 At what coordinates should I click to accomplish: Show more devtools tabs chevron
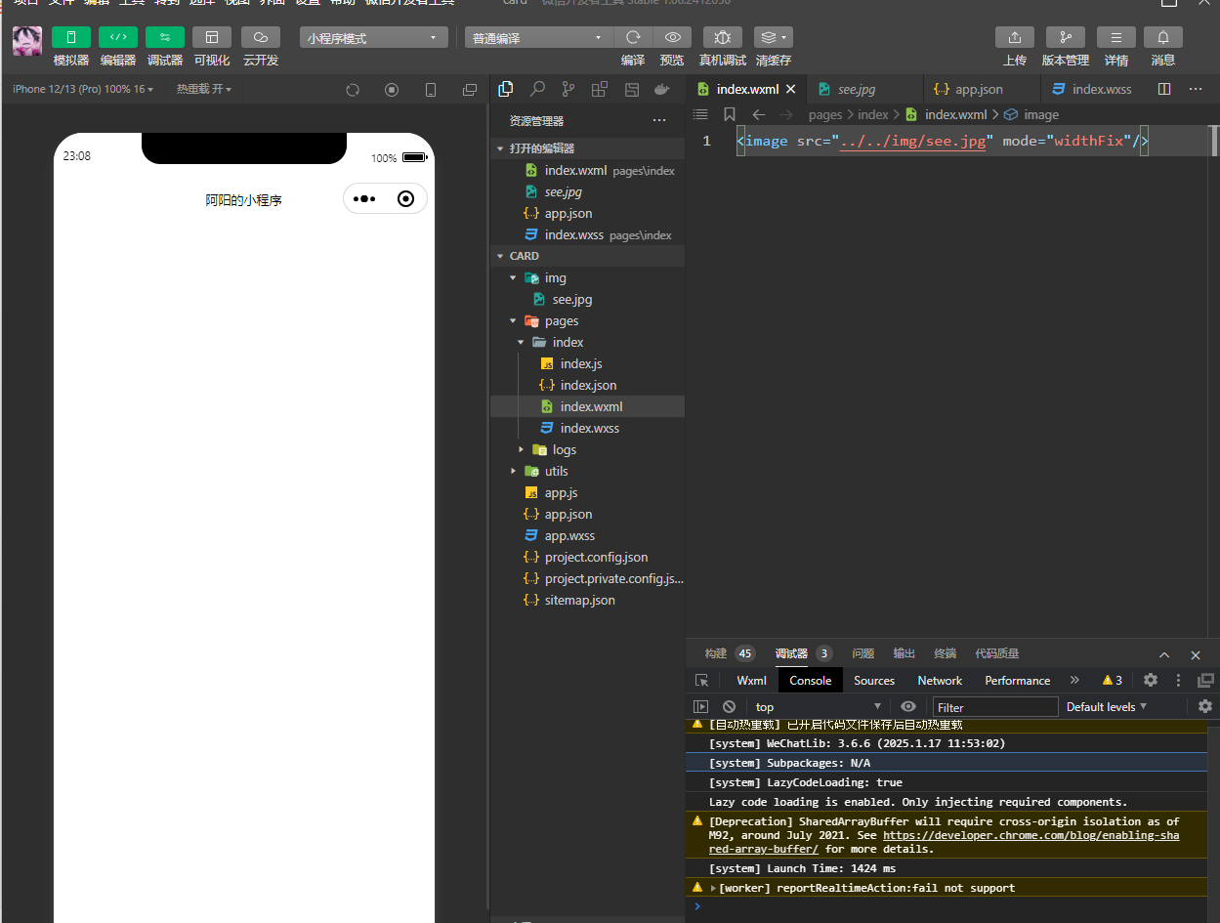click(x=1074, y=681)
